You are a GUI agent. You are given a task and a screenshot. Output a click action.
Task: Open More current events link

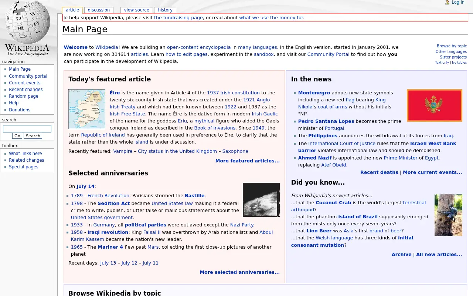pyautogui.click(x=432, y=172)
